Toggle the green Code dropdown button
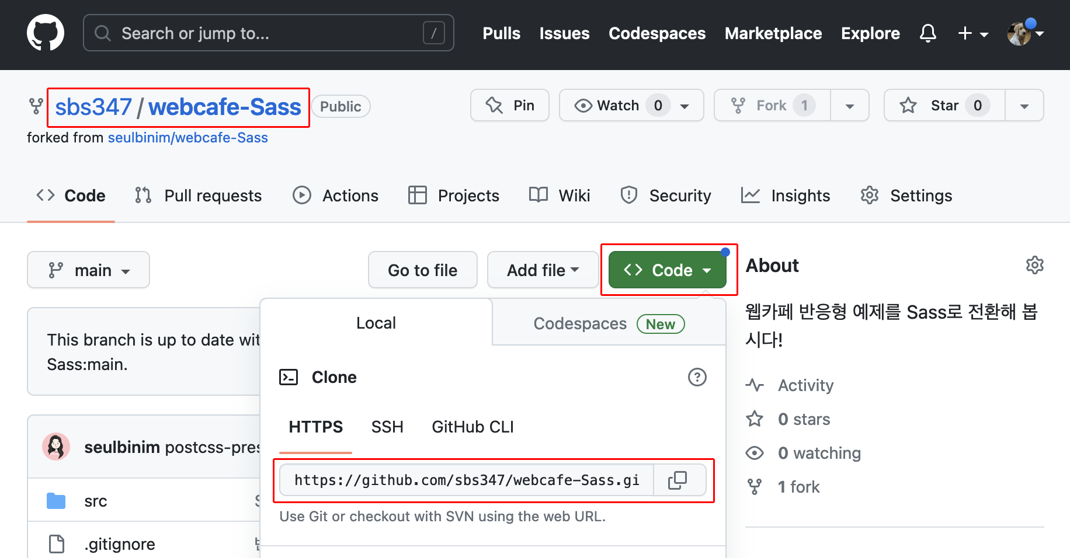Viewport: 1070px width, 558px height. click(x=668, y=270)
